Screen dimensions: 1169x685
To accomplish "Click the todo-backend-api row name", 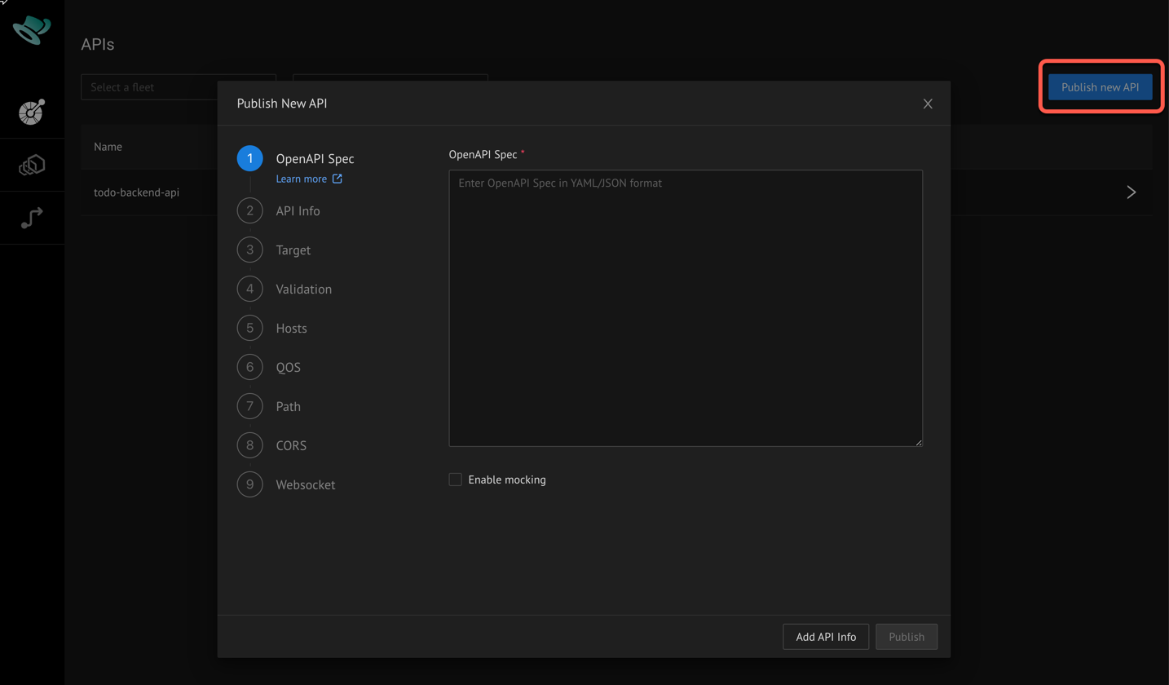I will [137, 192].
